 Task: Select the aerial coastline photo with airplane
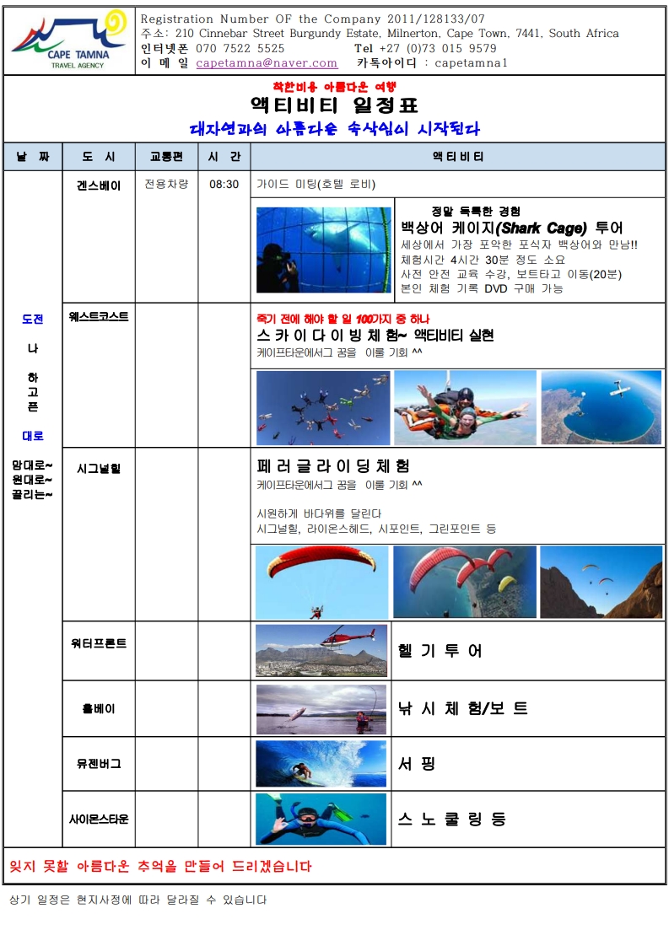click(602, 408)
